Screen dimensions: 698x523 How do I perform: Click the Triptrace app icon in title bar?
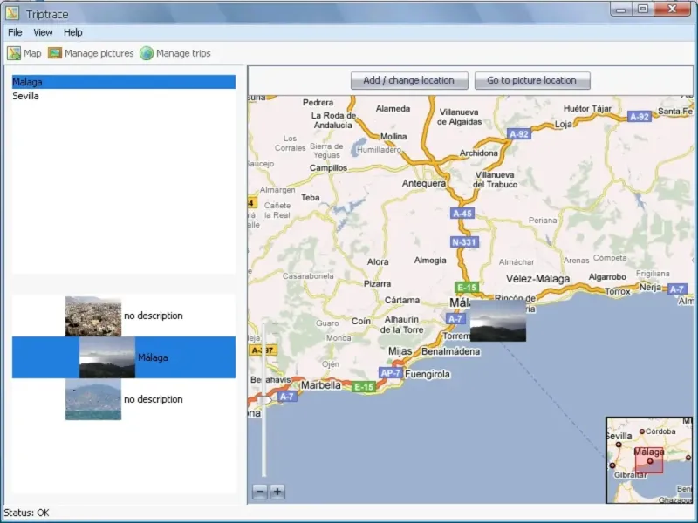point(12,14)
